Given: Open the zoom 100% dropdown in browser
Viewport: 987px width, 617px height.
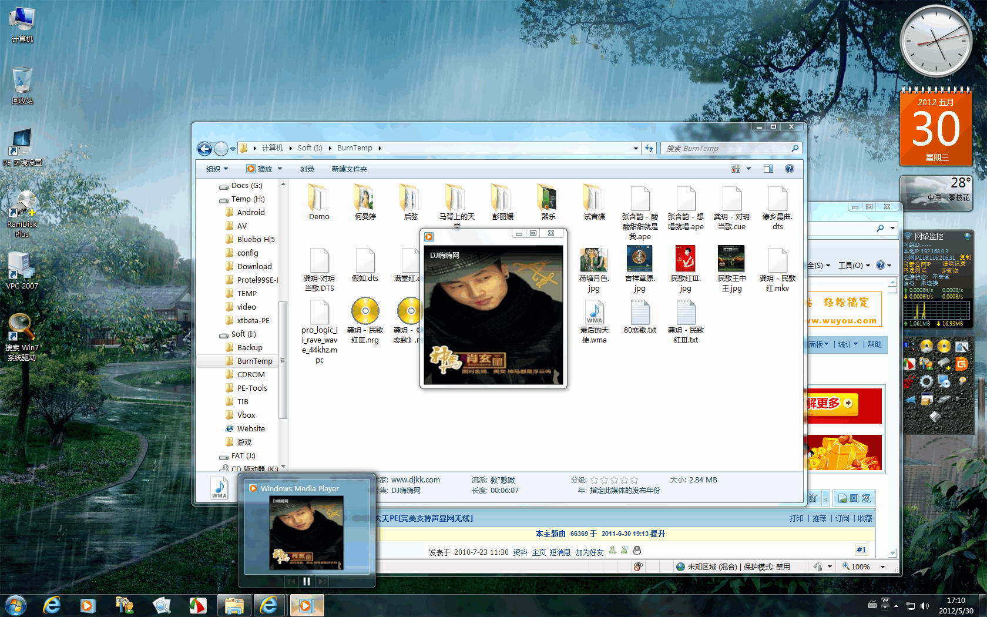Looking at the screenshot, I should click(882, 566).
